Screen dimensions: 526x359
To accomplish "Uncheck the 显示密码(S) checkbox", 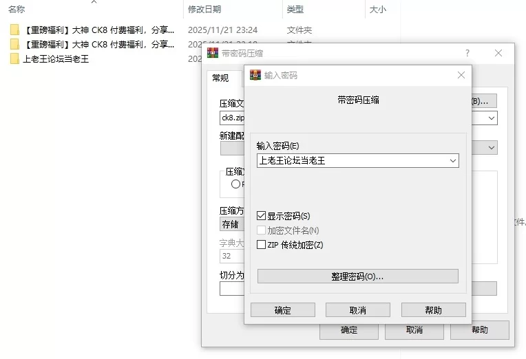I will pyautogui.click(x=261, y=215).
